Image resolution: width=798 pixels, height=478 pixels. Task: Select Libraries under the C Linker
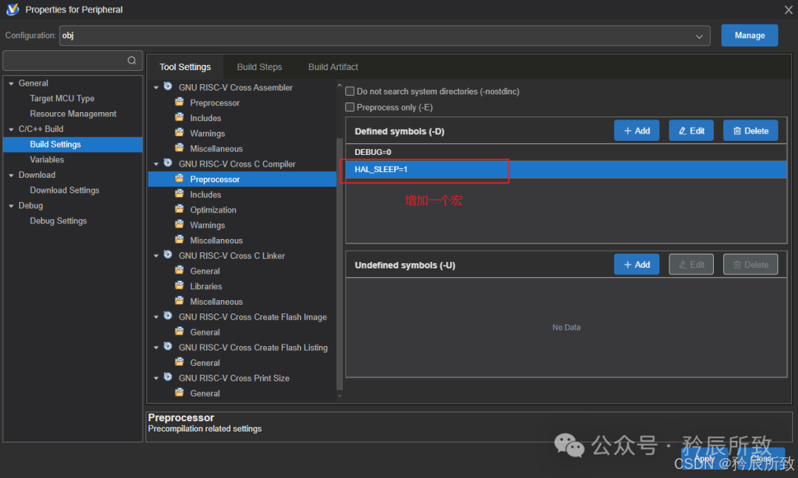205,286
